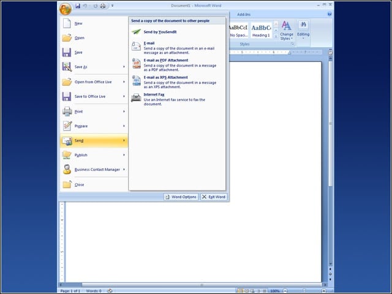
Task: Click the zoom slider in status bar
Action: pyautogui.click(x=304, y=291)
